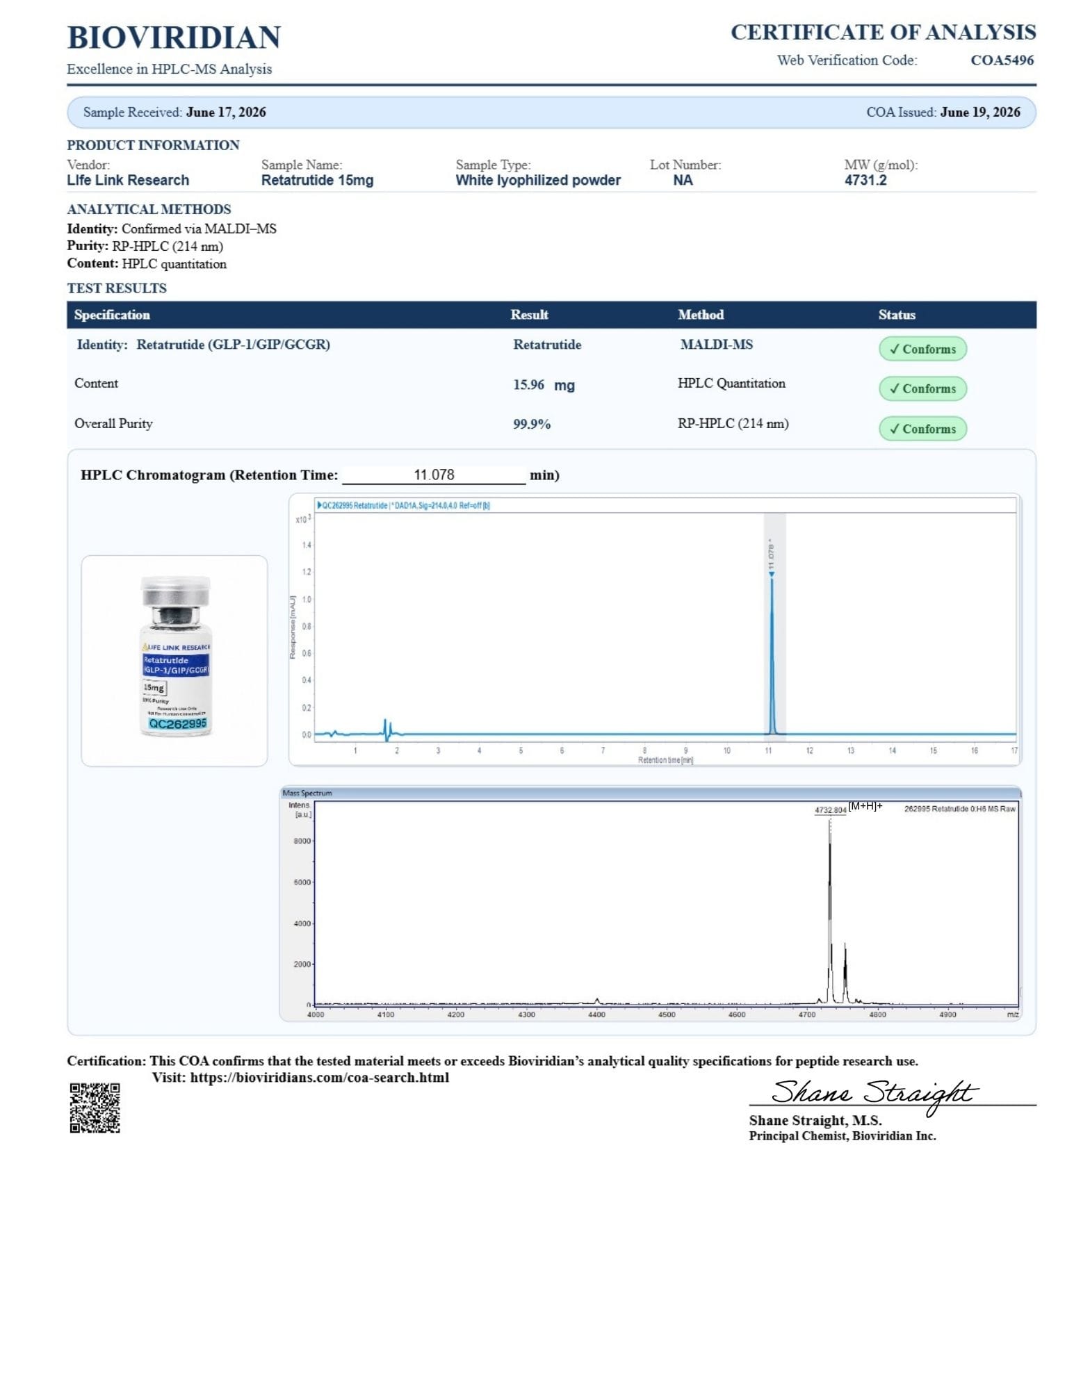Screen dimensions: 1074x1389
Task: Click the retention time field showing 11.078
Action: pyautogui.click(x=434, y=475)
